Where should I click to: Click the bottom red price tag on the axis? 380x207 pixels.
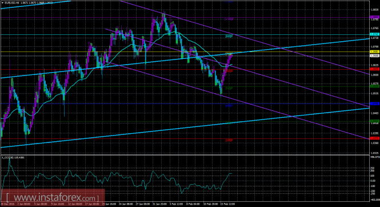pyautogui.click(x=375, y=138)
